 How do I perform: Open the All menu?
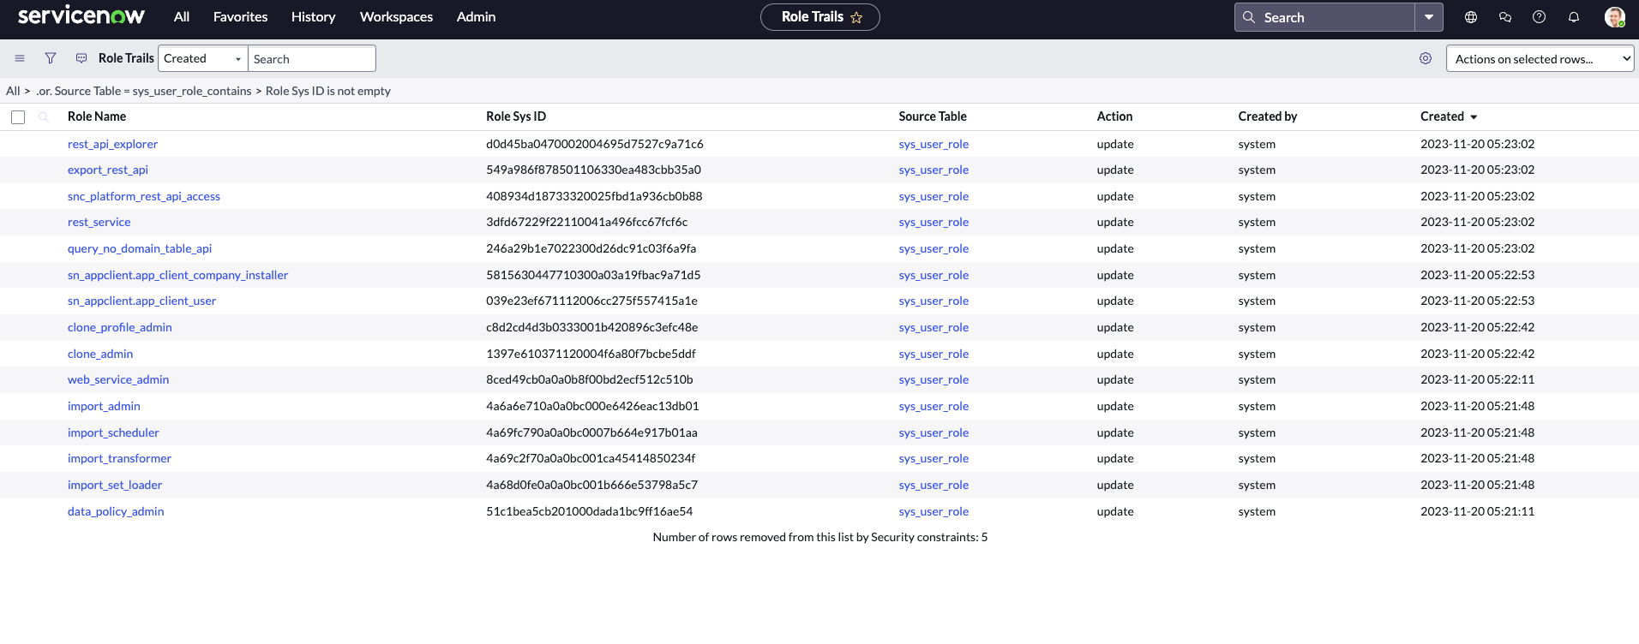182,17
